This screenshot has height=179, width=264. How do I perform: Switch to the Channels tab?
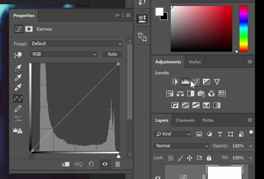185,120
